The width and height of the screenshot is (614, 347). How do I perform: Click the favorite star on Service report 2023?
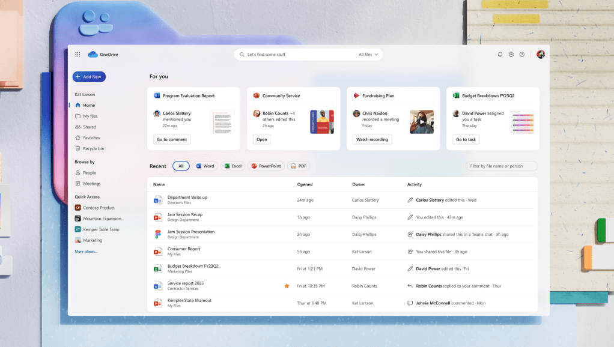click(287, 286)
